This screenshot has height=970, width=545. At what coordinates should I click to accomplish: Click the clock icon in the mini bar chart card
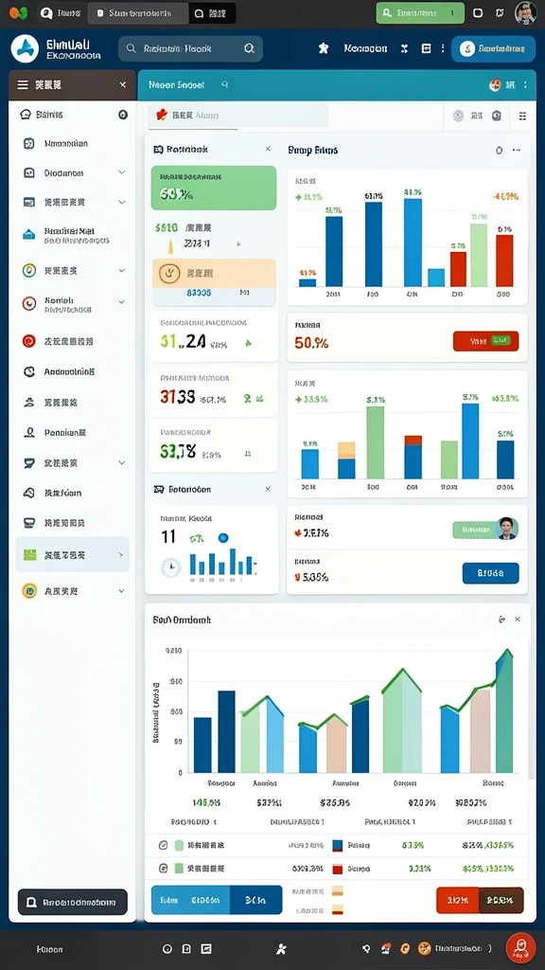171,566
